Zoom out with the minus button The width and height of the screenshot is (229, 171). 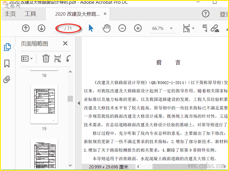click(x=122, y=28)
